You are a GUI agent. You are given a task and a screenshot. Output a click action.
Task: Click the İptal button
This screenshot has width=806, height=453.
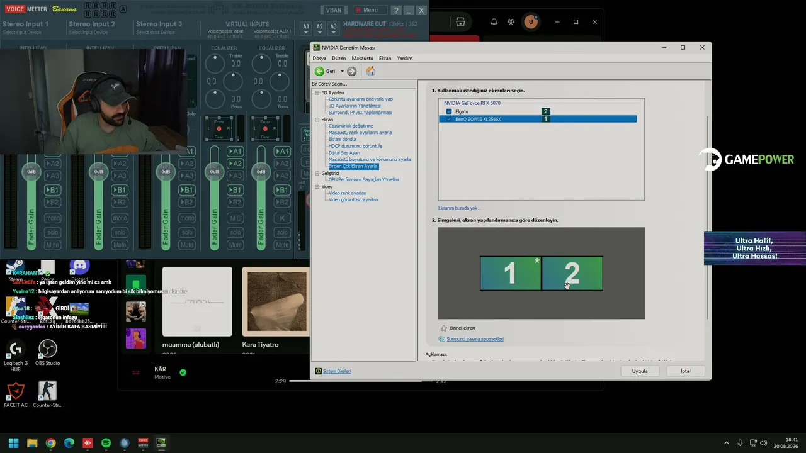pos(686,371)
